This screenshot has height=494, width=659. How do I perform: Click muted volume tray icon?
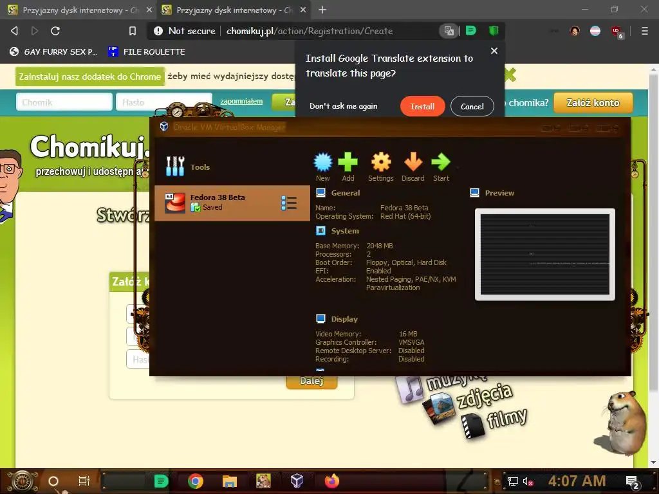click(528, 481)
